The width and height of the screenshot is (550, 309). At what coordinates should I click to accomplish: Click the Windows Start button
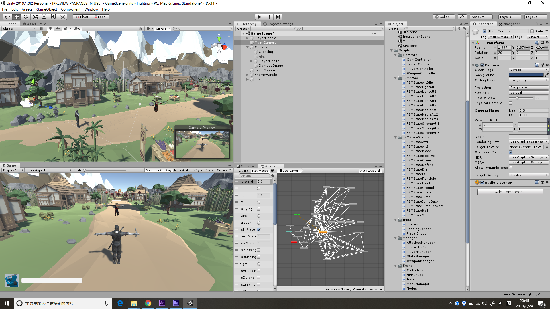coord(7,303)
